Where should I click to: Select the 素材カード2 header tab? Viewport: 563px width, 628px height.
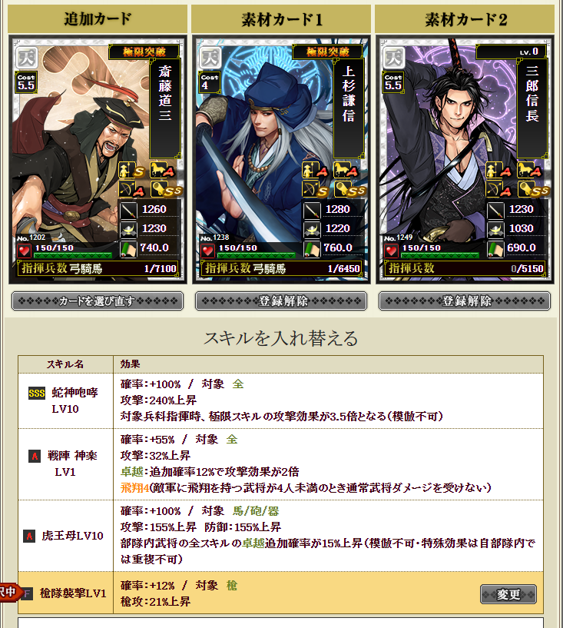(465, 18)
